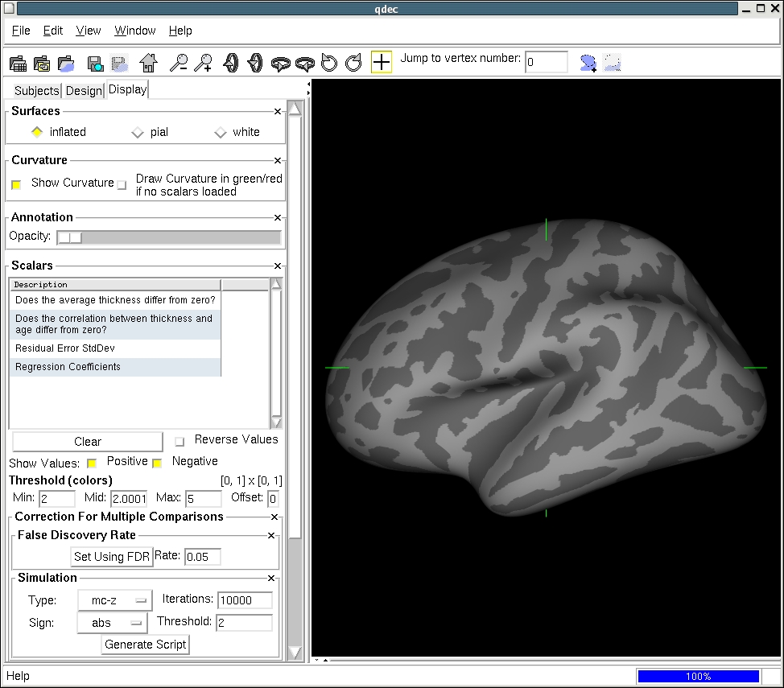Click the home view reset icon
Image resolution: width=784 pixels, height=688 pixels.
point(148,63)
